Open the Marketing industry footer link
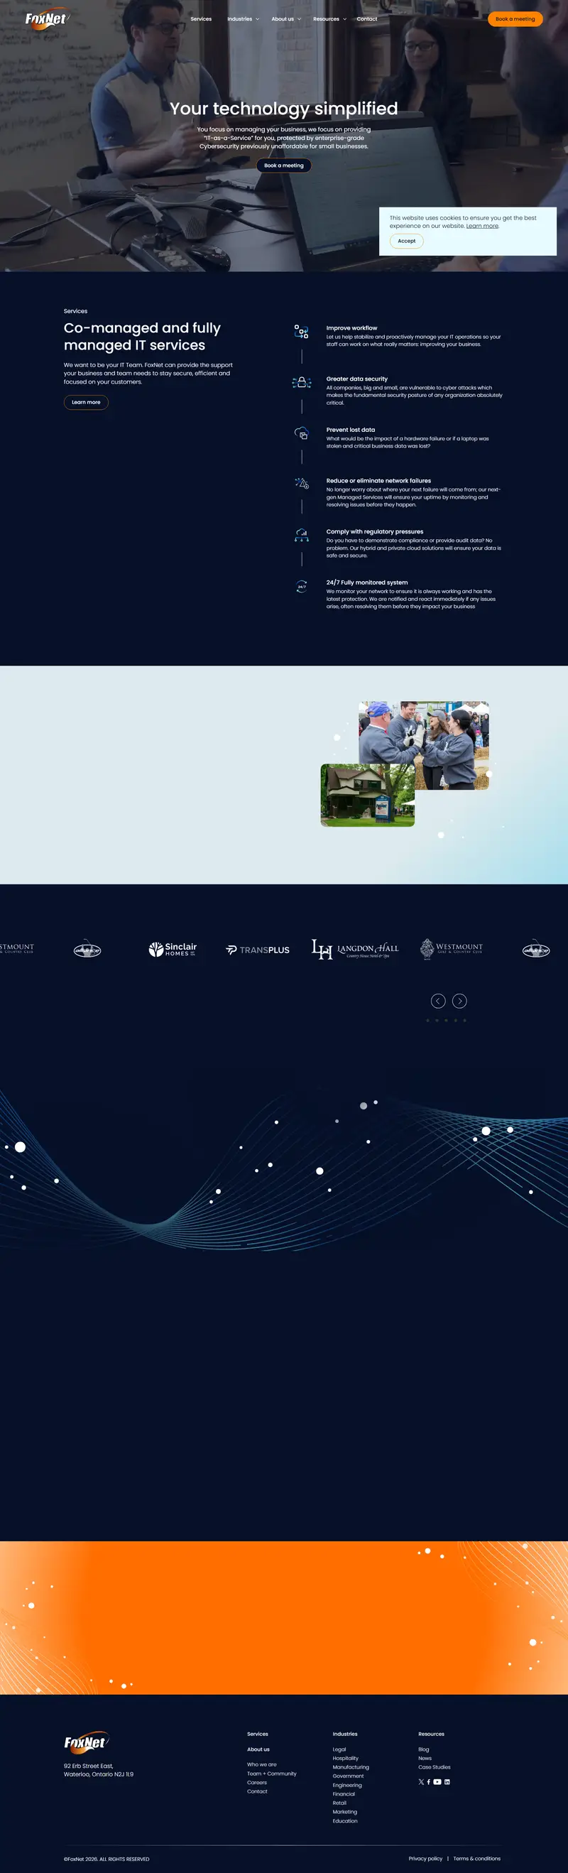 (346, 1812)
